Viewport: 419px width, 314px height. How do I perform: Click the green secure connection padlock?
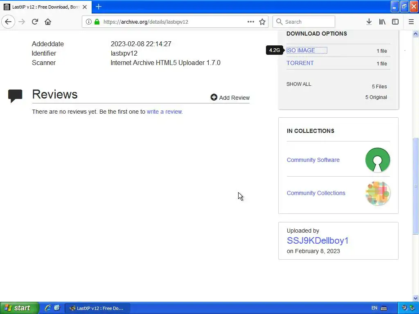click(x=97, y=22)
